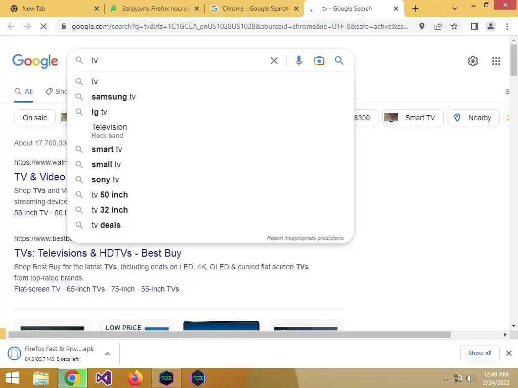Image resolution: width=518 pixels, height=388 pixels.
Task: Clear the search box with the X icon
Action: click(274, 61)
